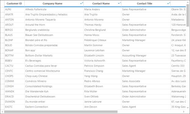Viewport: 190px width, 114px height.
Task: Select Ana Trujillo Emparedados y helados cell
Action: click(54, 15)
